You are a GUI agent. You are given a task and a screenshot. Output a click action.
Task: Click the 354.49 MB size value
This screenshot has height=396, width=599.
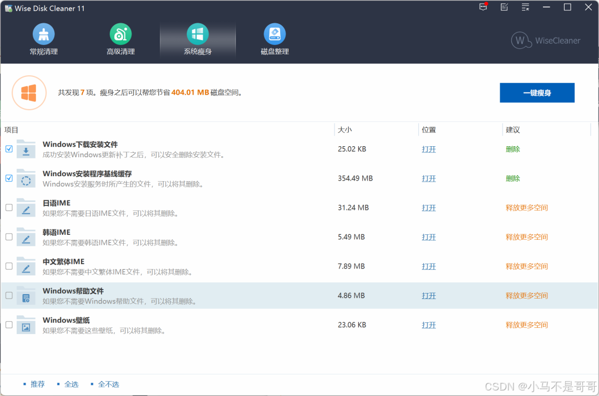tap(356, 178)
